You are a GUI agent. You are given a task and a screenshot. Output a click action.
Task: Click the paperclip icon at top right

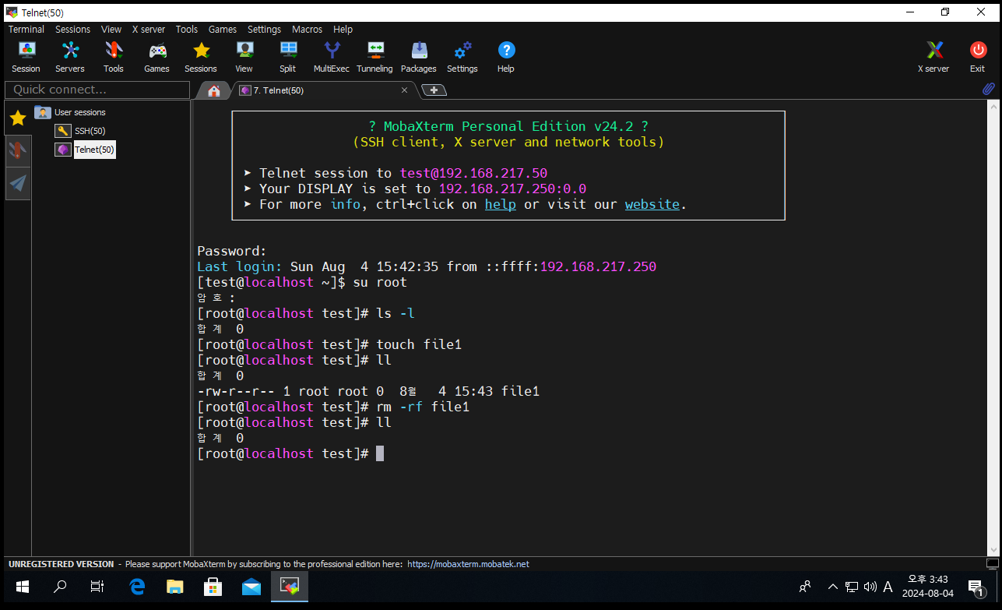(988, 89)
